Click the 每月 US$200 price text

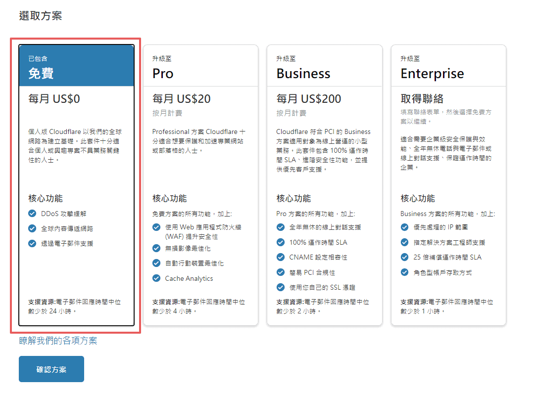pos(308,99)
